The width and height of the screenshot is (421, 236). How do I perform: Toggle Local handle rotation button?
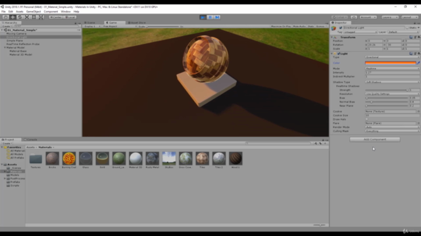point(70,17)
